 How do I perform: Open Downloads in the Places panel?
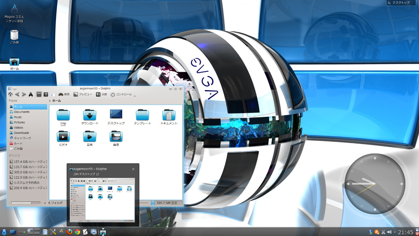click(28, 133)
